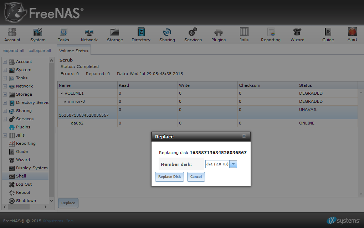Screen dimensions: 364x228
Task: Expand the Network node in sidebar
Action: click(x=5, y=86)
